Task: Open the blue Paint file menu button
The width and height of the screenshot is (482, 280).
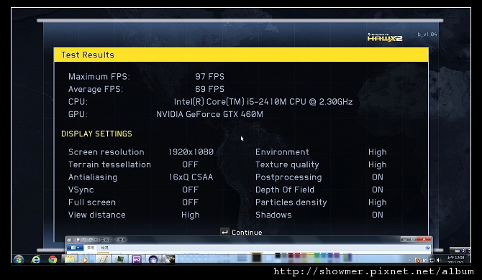Action: (76, 248)
